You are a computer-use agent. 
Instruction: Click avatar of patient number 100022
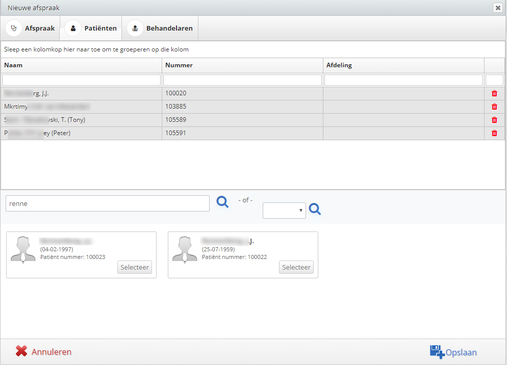[185, 250]
